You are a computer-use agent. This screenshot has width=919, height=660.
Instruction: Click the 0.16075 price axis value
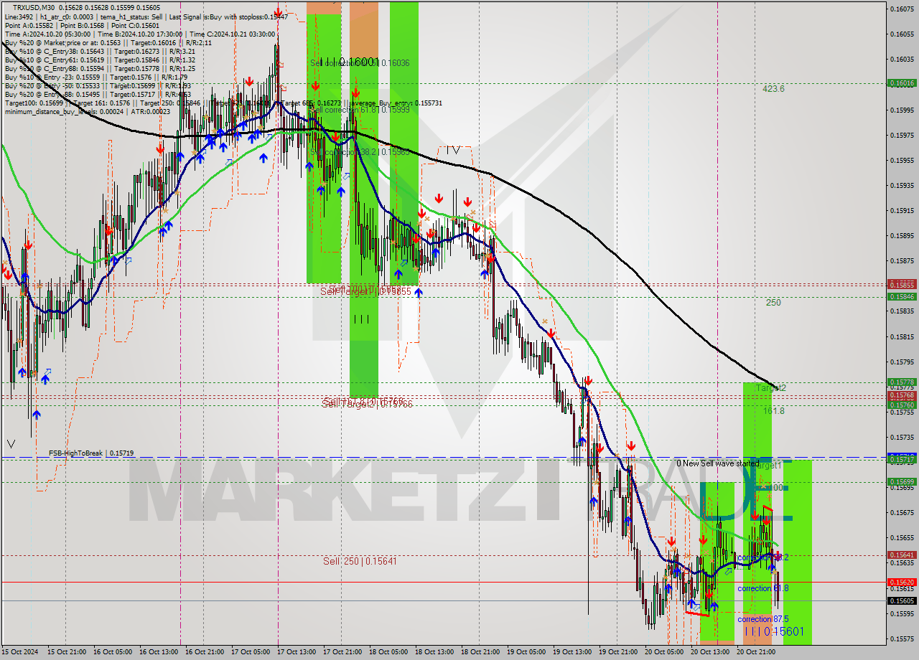click(x=902, y=9)
